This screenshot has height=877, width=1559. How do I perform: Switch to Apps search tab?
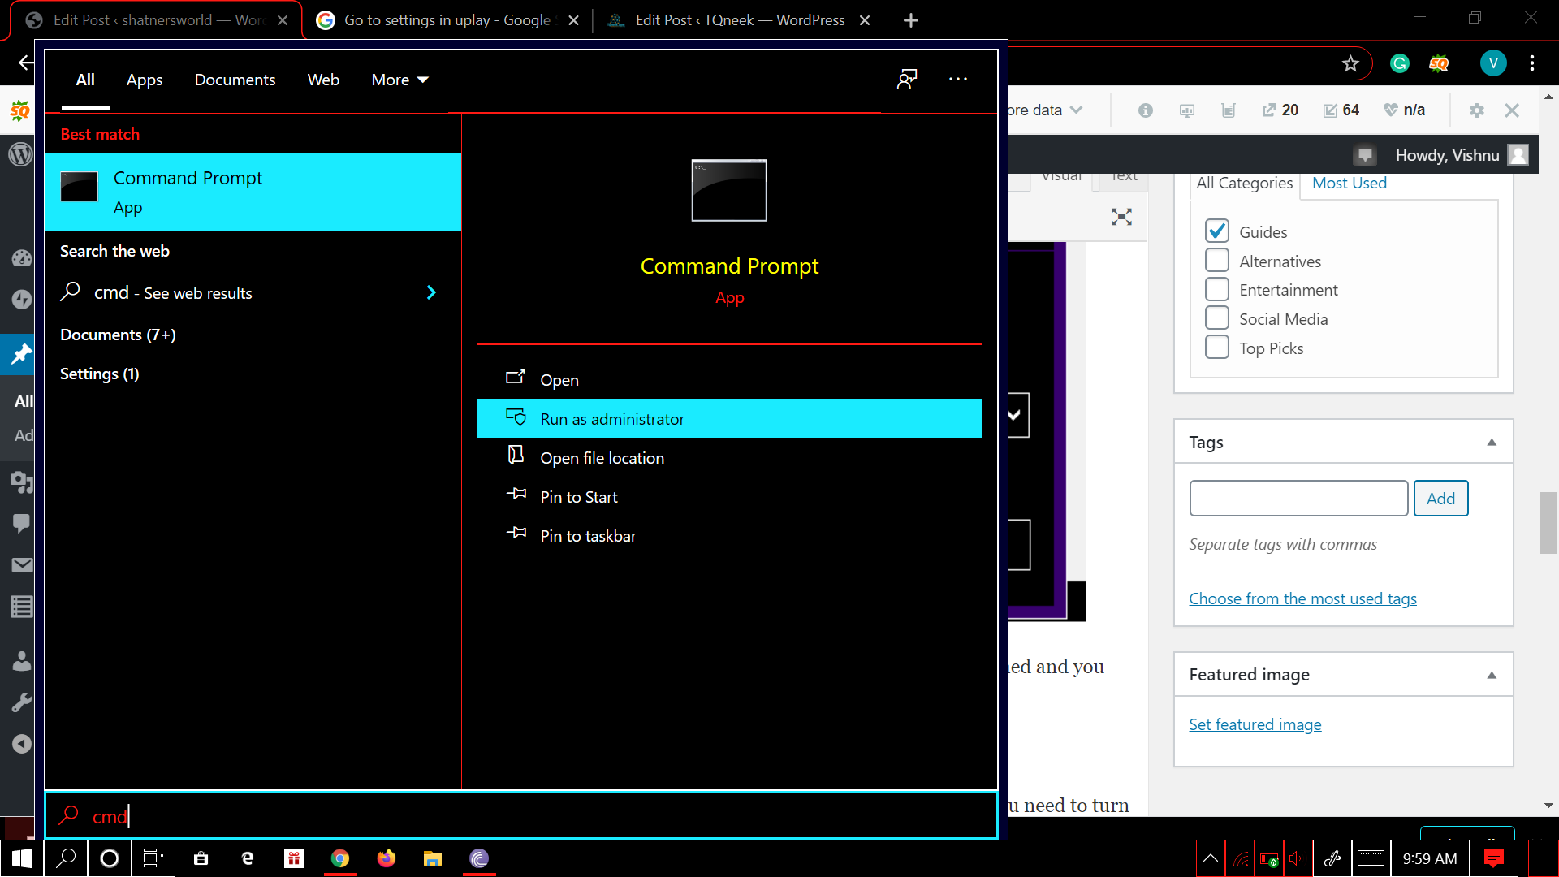pos(145,80)
